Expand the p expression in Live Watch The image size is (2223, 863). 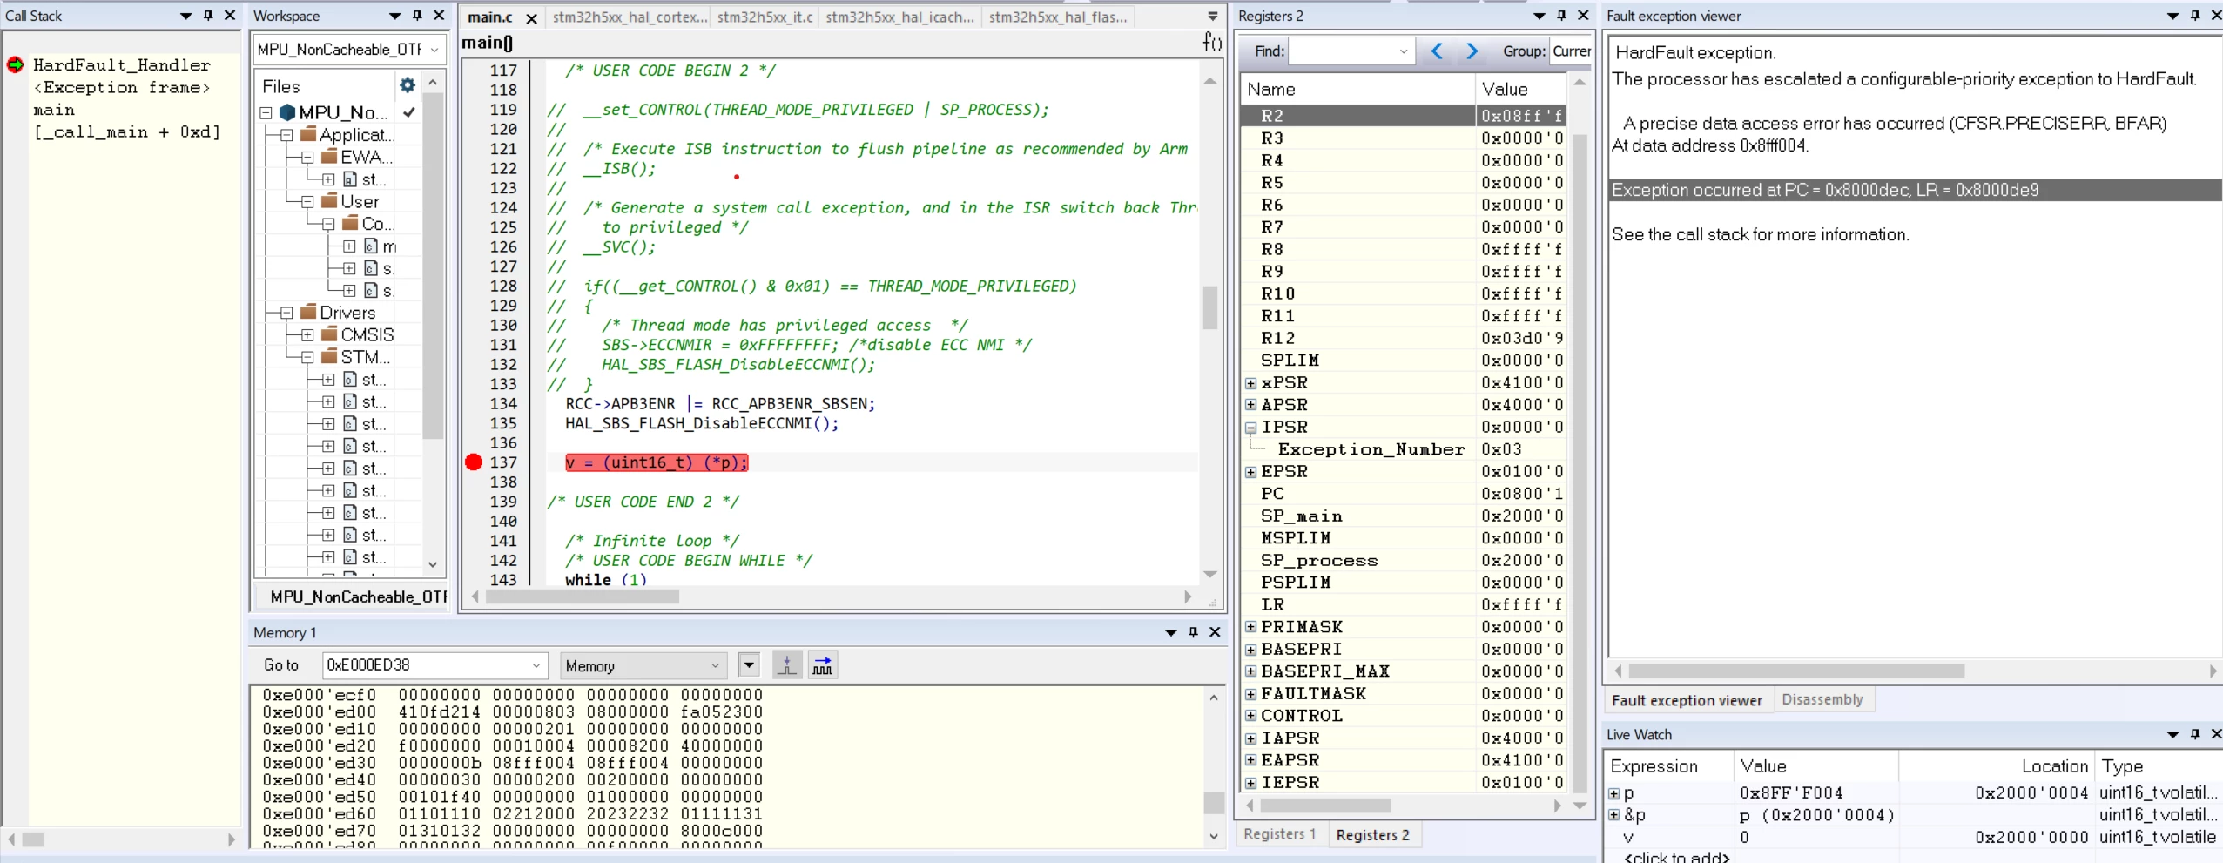(x=1613, y=793)
